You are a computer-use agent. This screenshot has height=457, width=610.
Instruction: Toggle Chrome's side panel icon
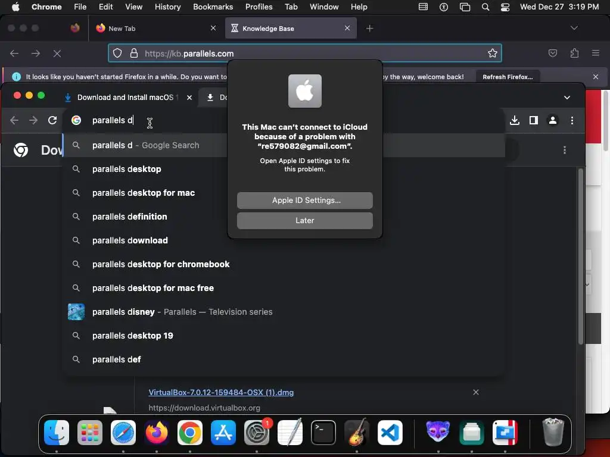coord(534,120)
